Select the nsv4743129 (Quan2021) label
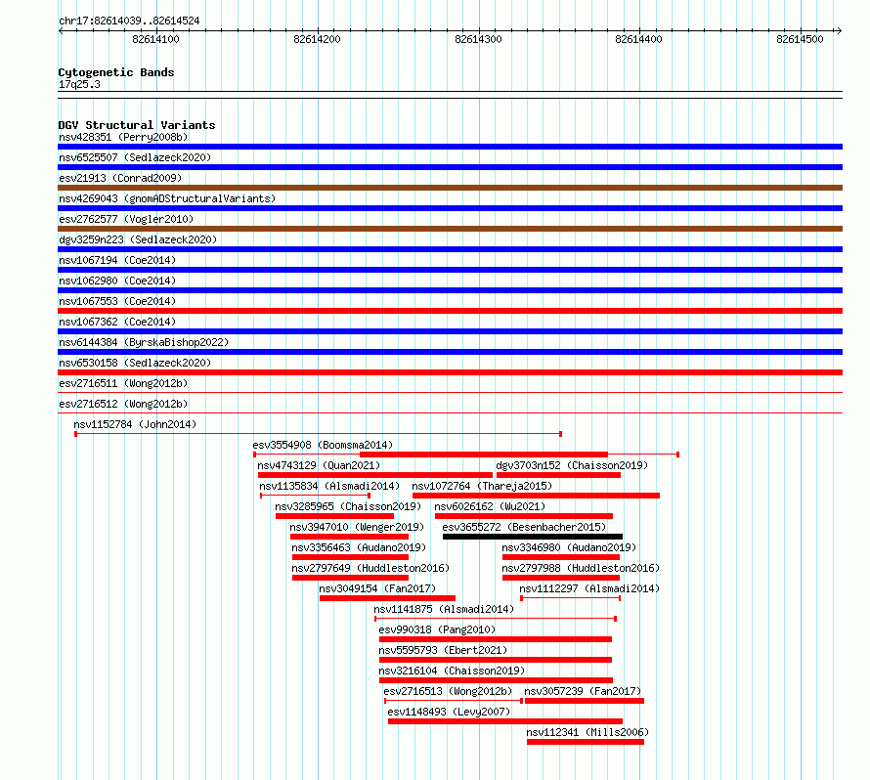This screenshot has width=870, height=780. [319, 465]
